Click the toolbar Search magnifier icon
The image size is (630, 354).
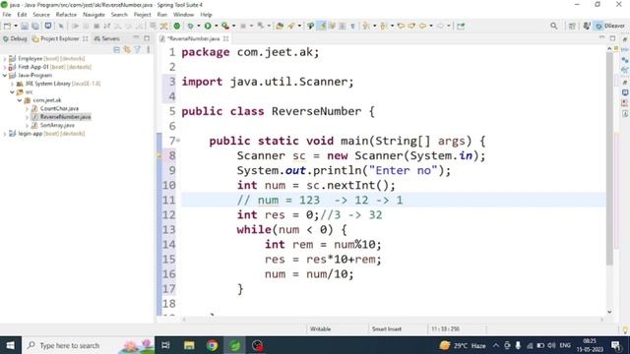(x=553, y=27)
